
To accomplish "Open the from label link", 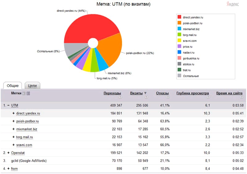I will pos(14,169).
